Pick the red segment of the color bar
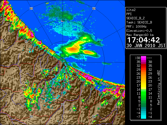This screenshot has height=125, width=167. pos(144,66)
